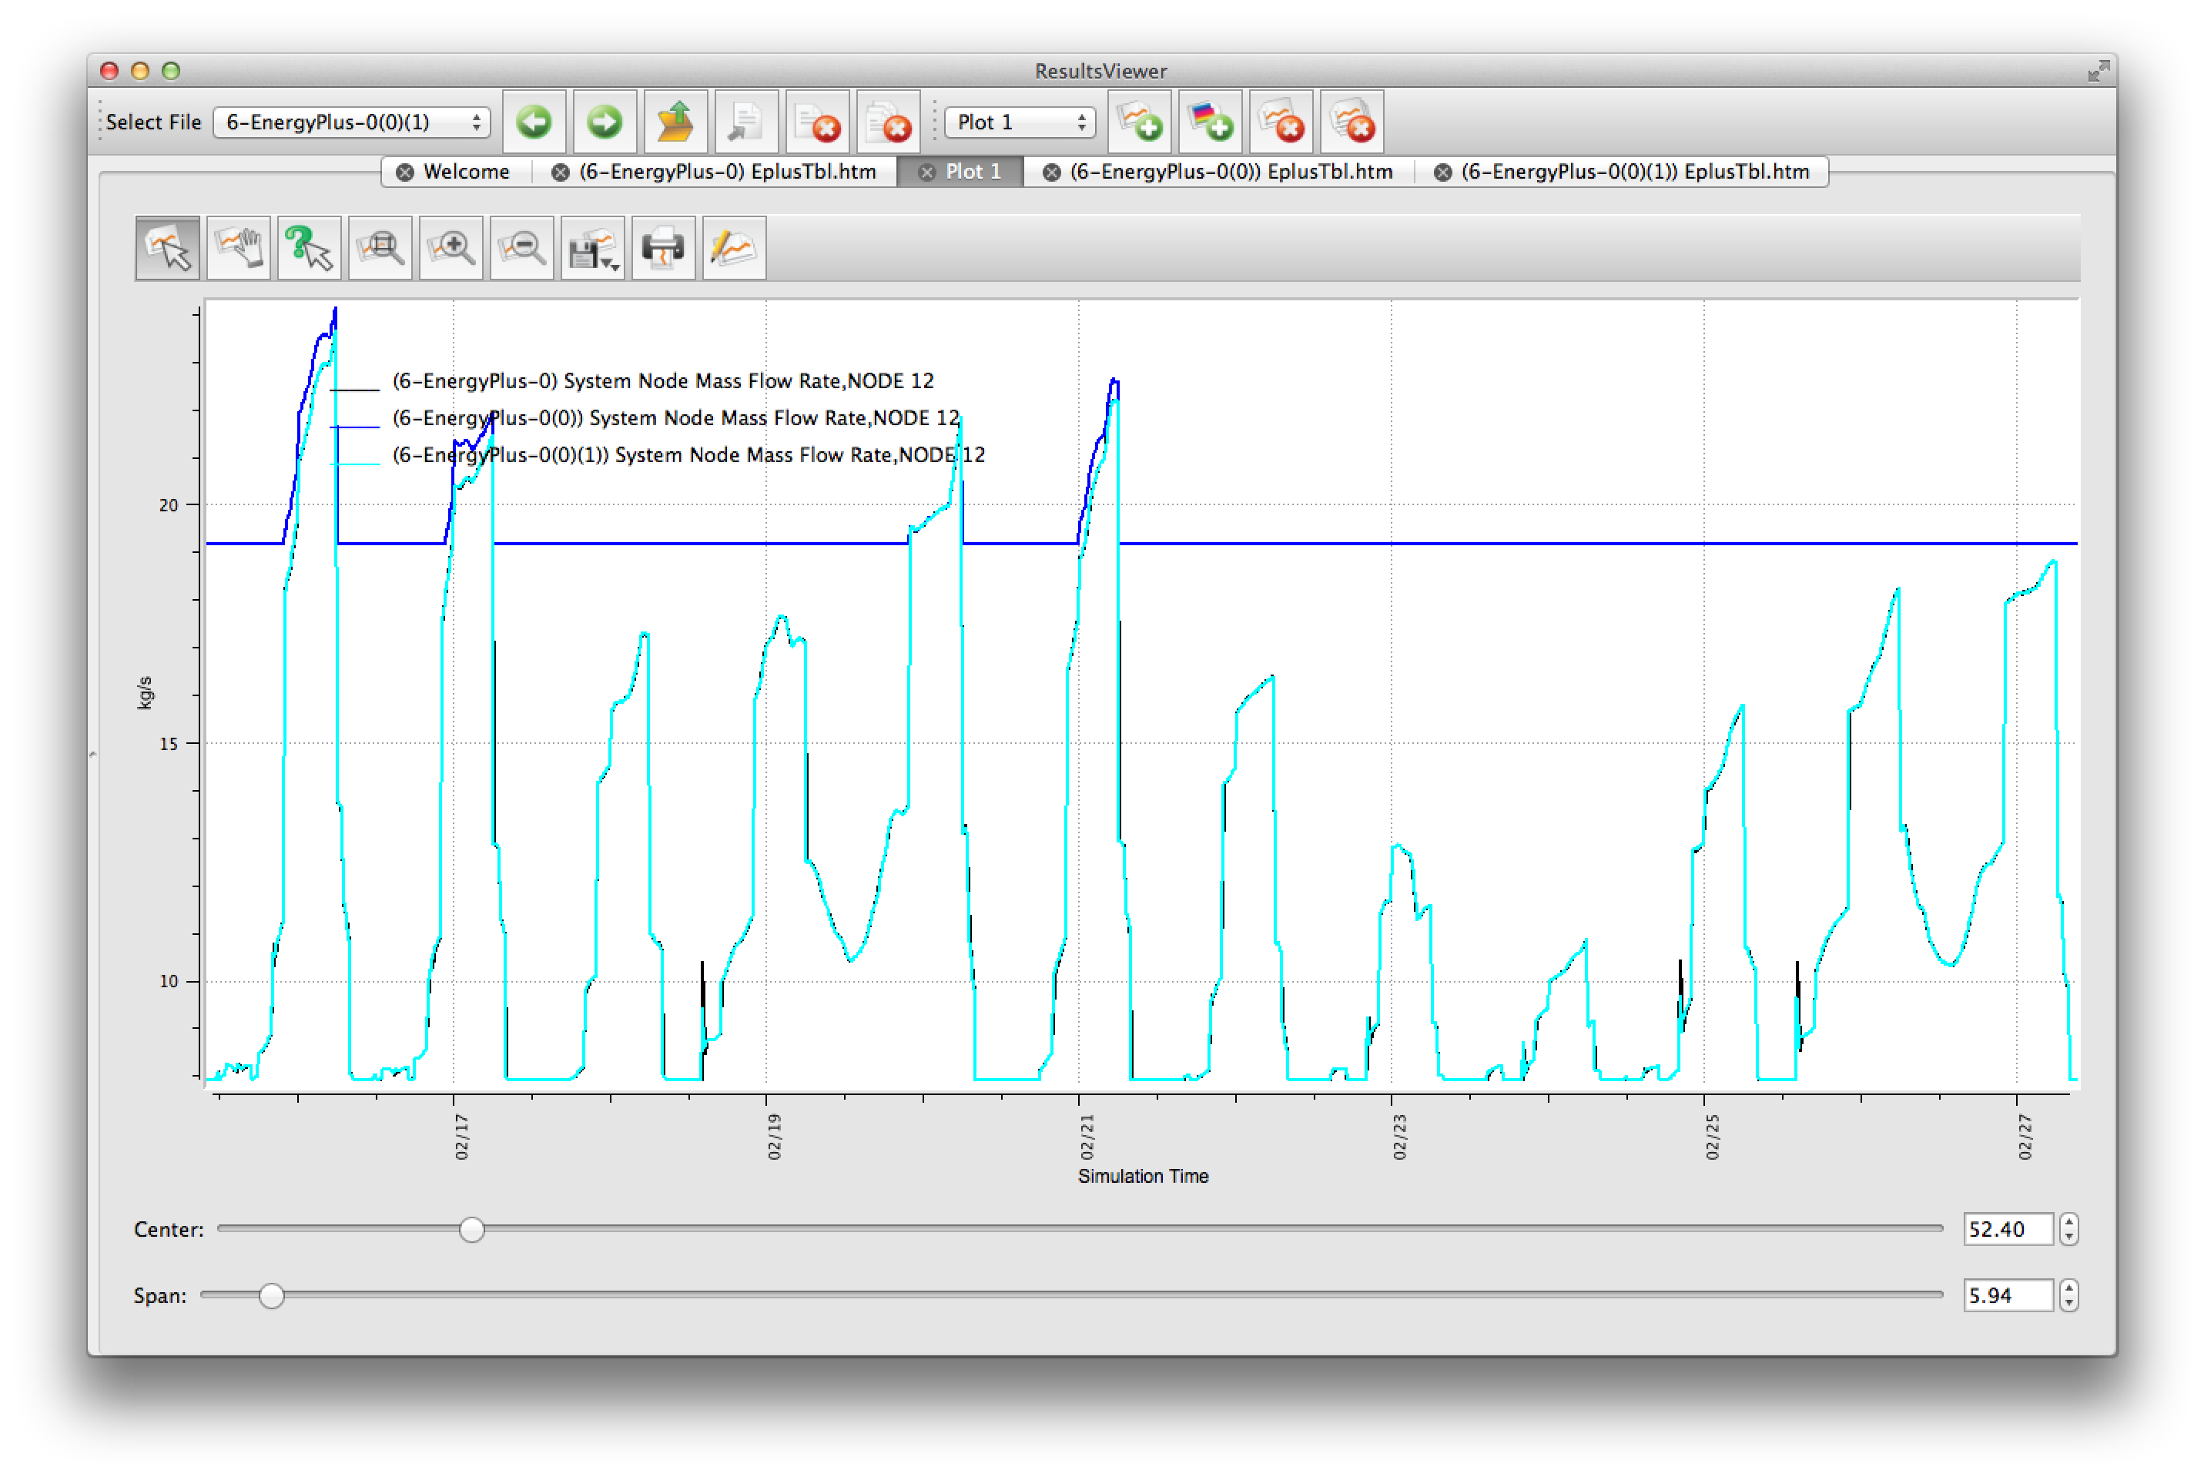Choose the zoom to box tool

[380, 248]
